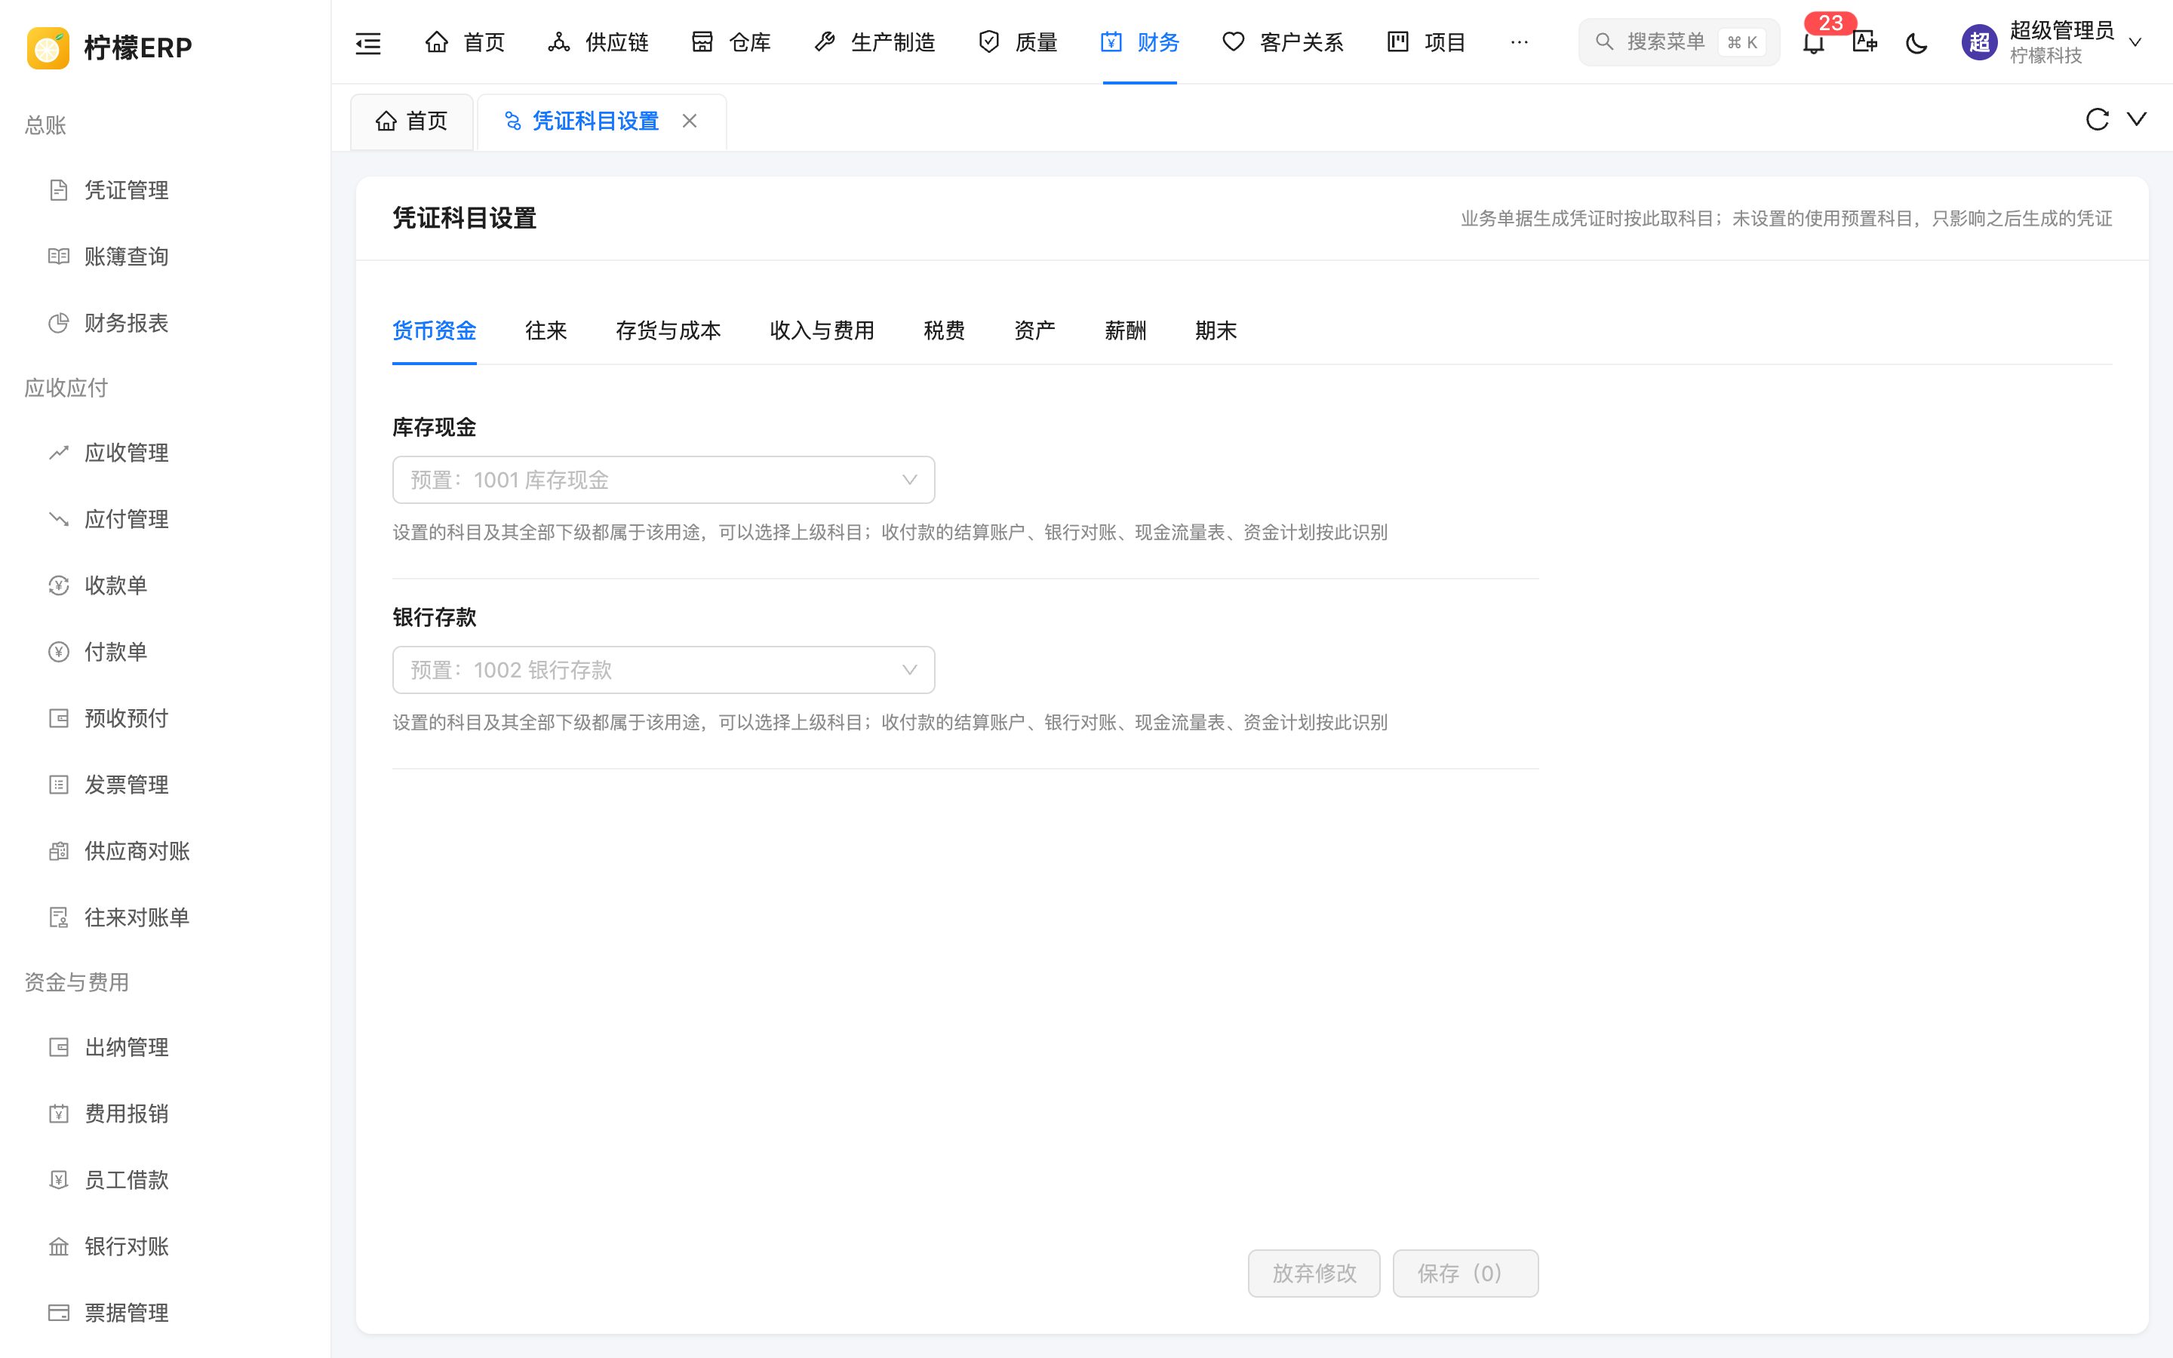Open 应收管理 in the sidebar
This screenshot has height=1358, width=2173.
pyautogui.click(x=165, y=453)
